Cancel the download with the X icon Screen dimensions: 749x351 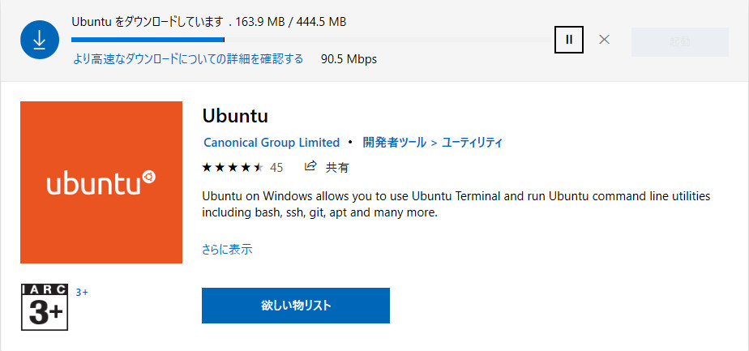(x=604, y=40)
